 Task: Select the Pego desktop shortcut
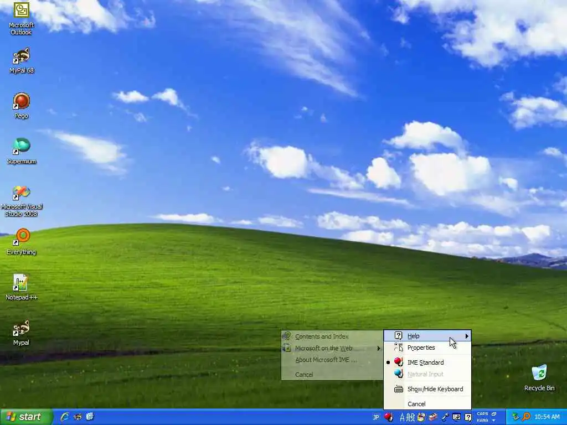coord(22,106)
